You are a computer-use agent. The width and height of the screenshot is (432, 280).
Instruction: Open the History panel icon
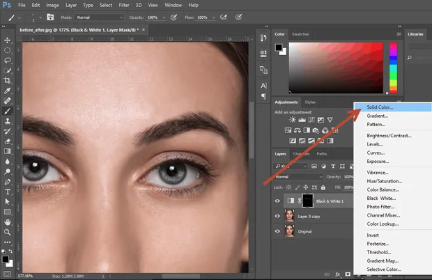pos(263,38)
